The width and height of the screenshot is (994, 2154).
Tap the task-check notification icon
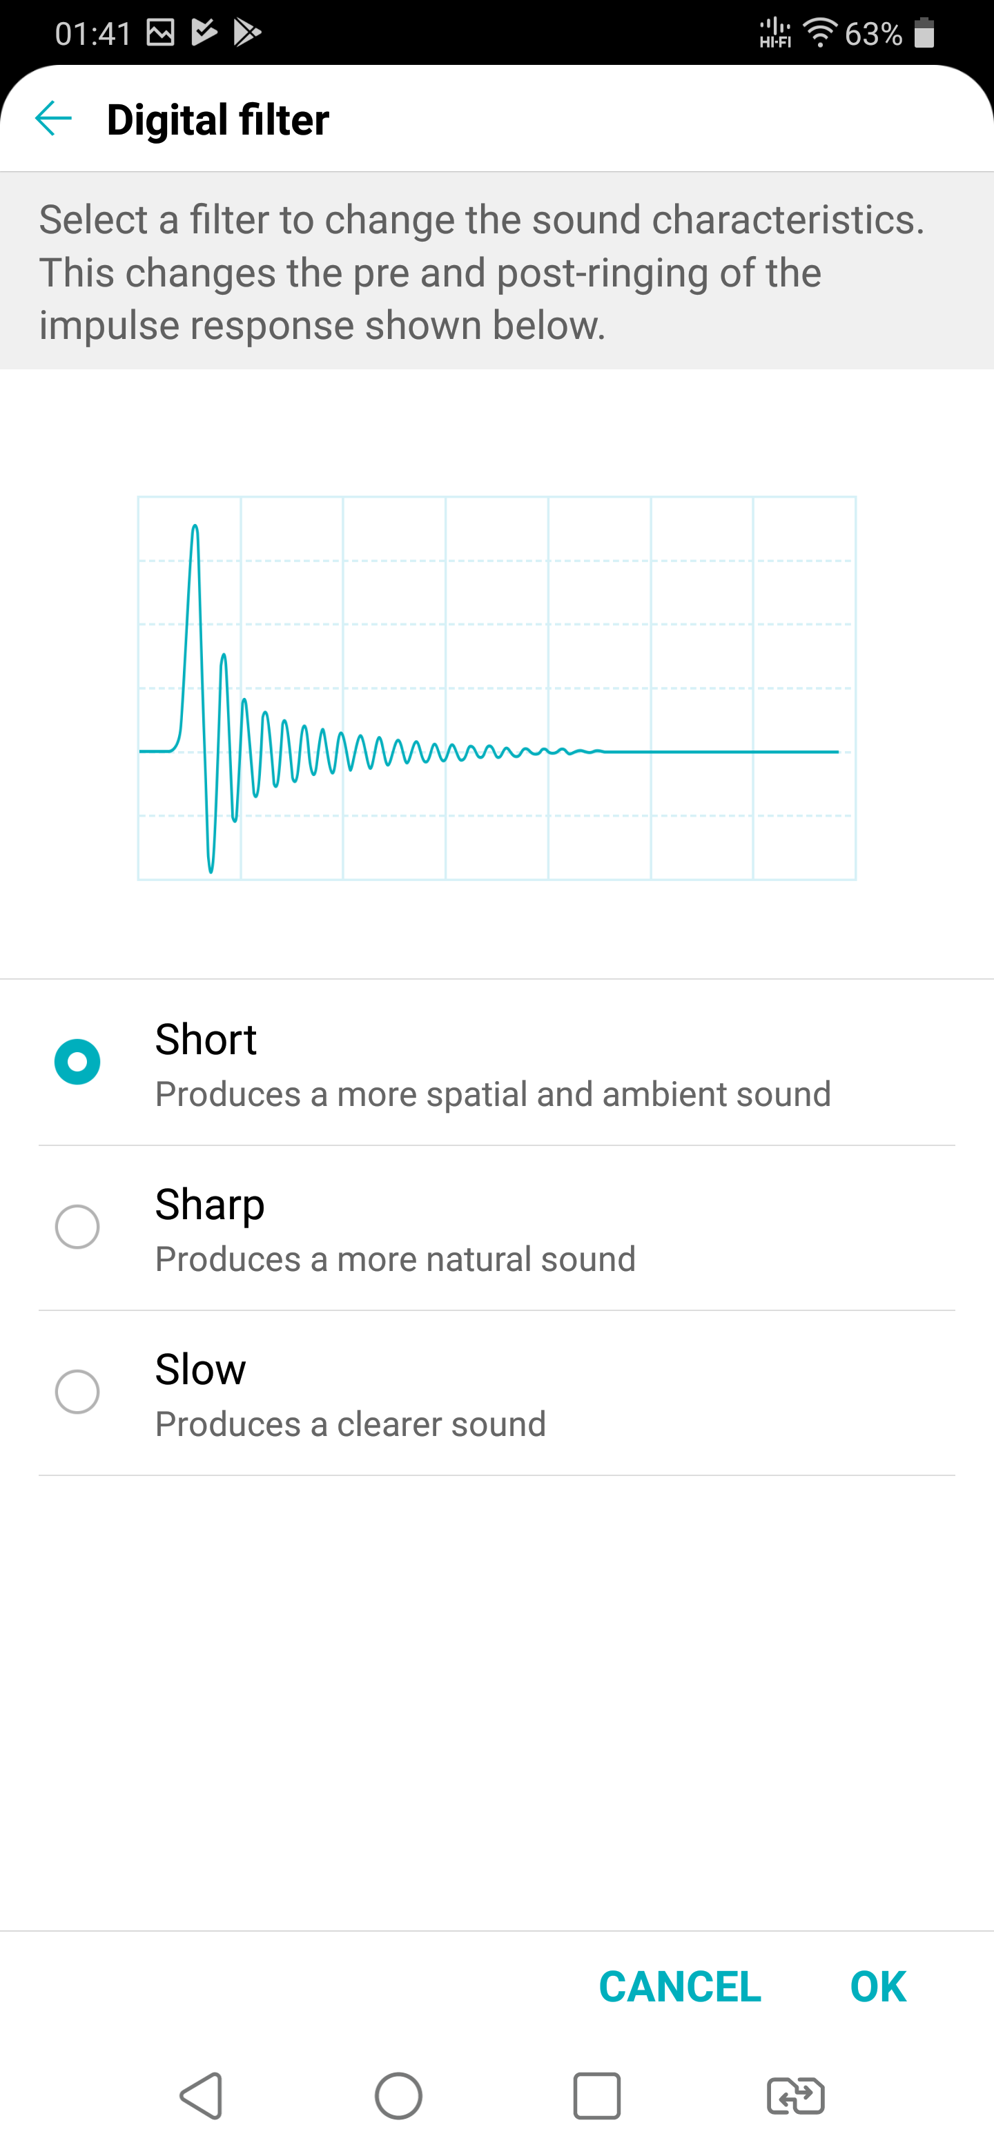(x=204, y=33)
